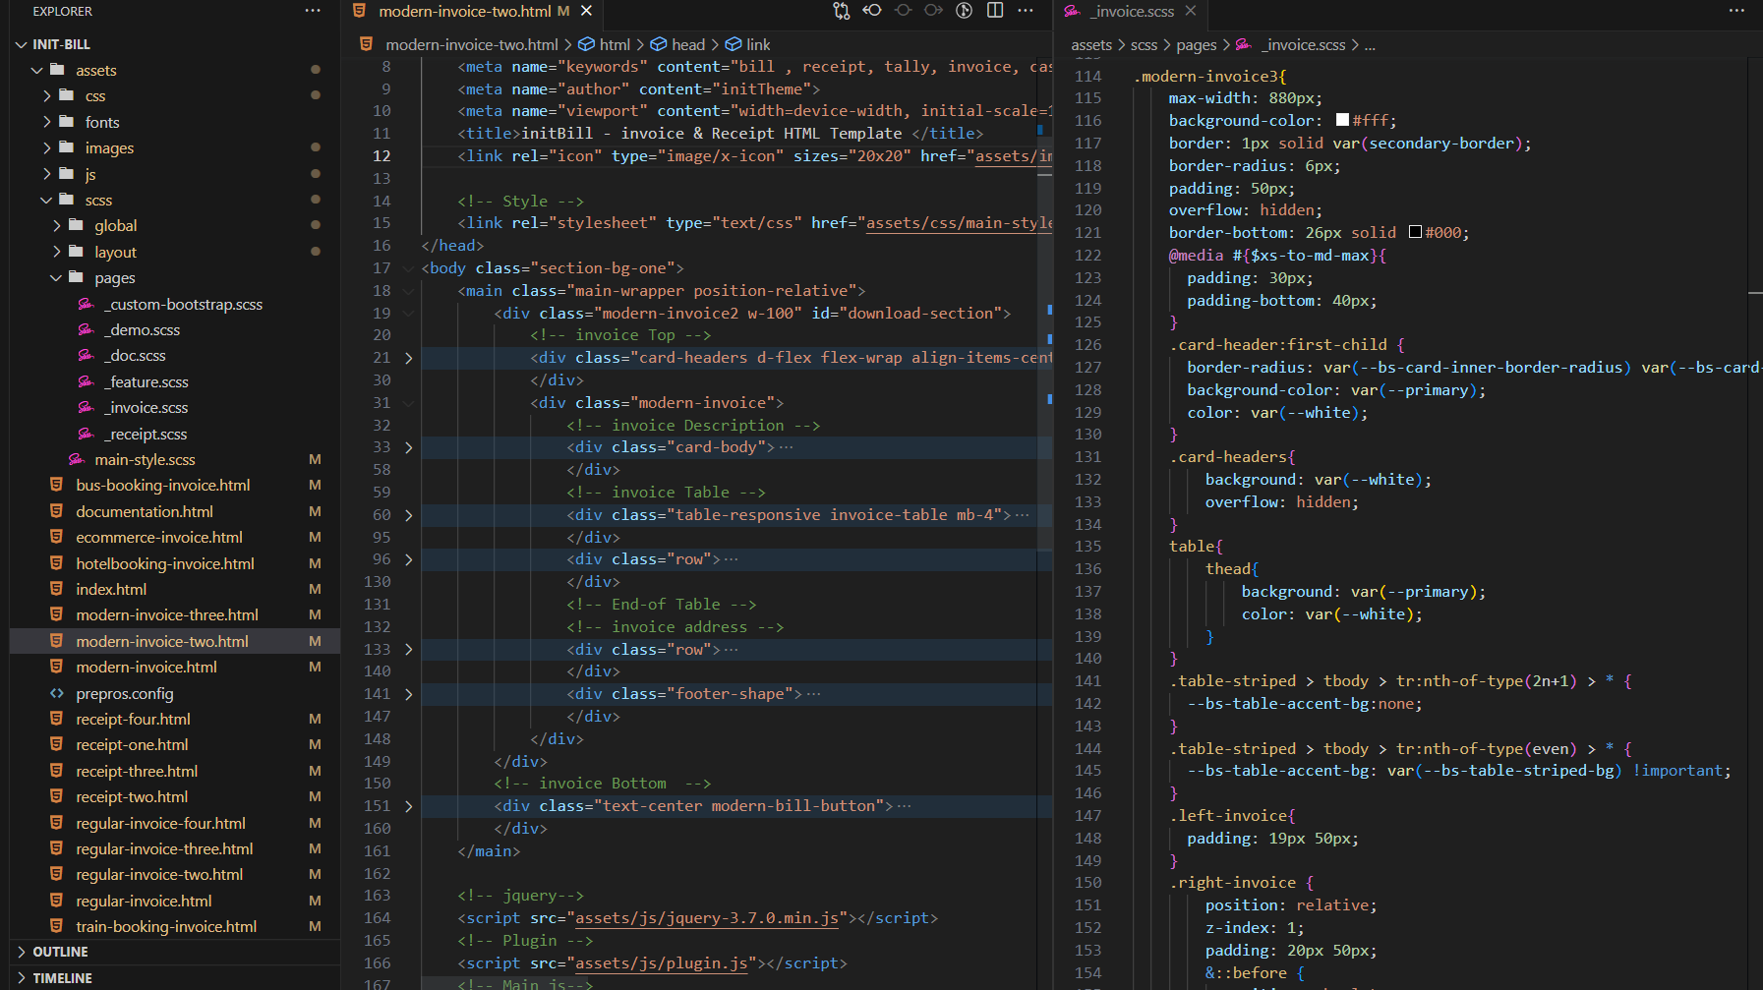Viewport: 1763px width, 990px height.
Task: Collapse the scss folder
Action: point(46,200)
